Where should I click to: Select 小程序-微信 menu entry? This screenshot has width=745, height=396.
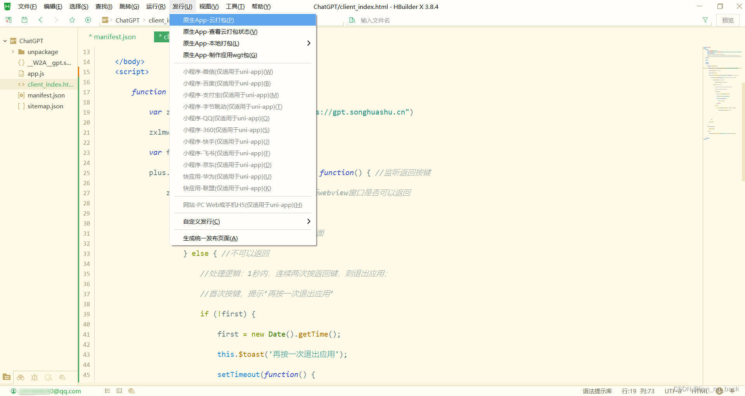point(243,71)
